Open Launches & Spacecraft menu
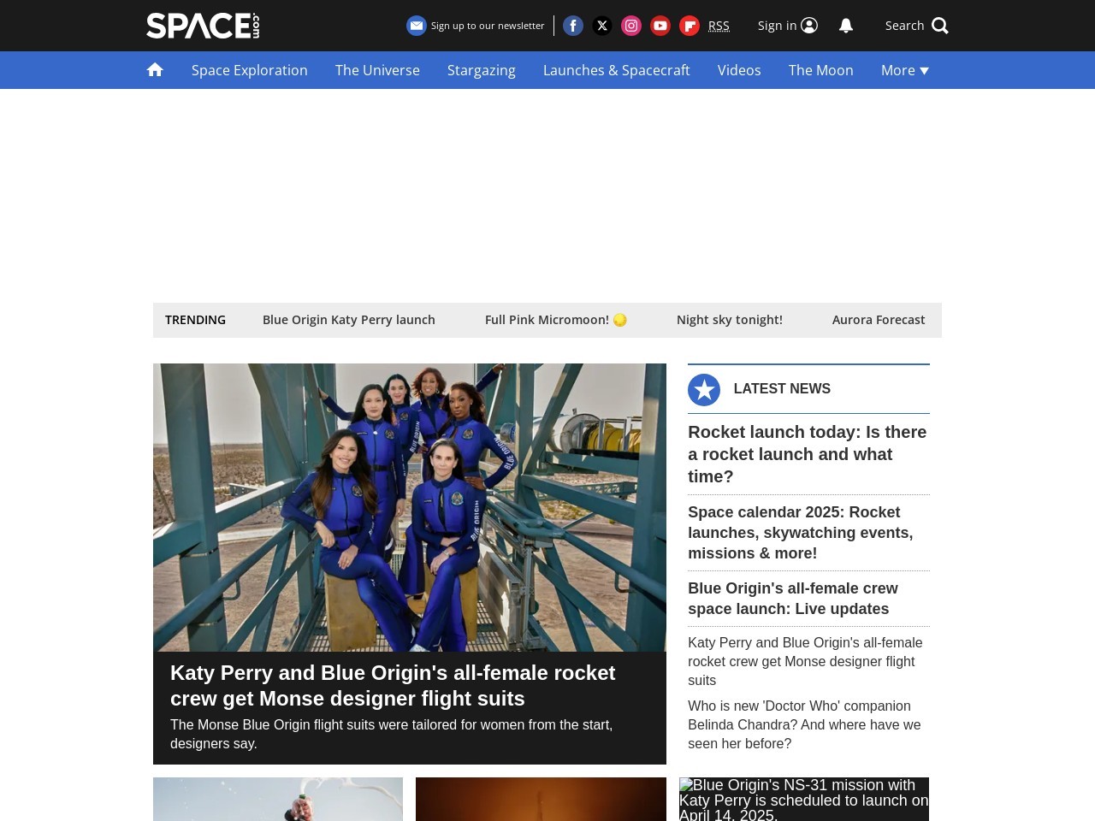Screen dimensions: 1095x821 [616, 70]
